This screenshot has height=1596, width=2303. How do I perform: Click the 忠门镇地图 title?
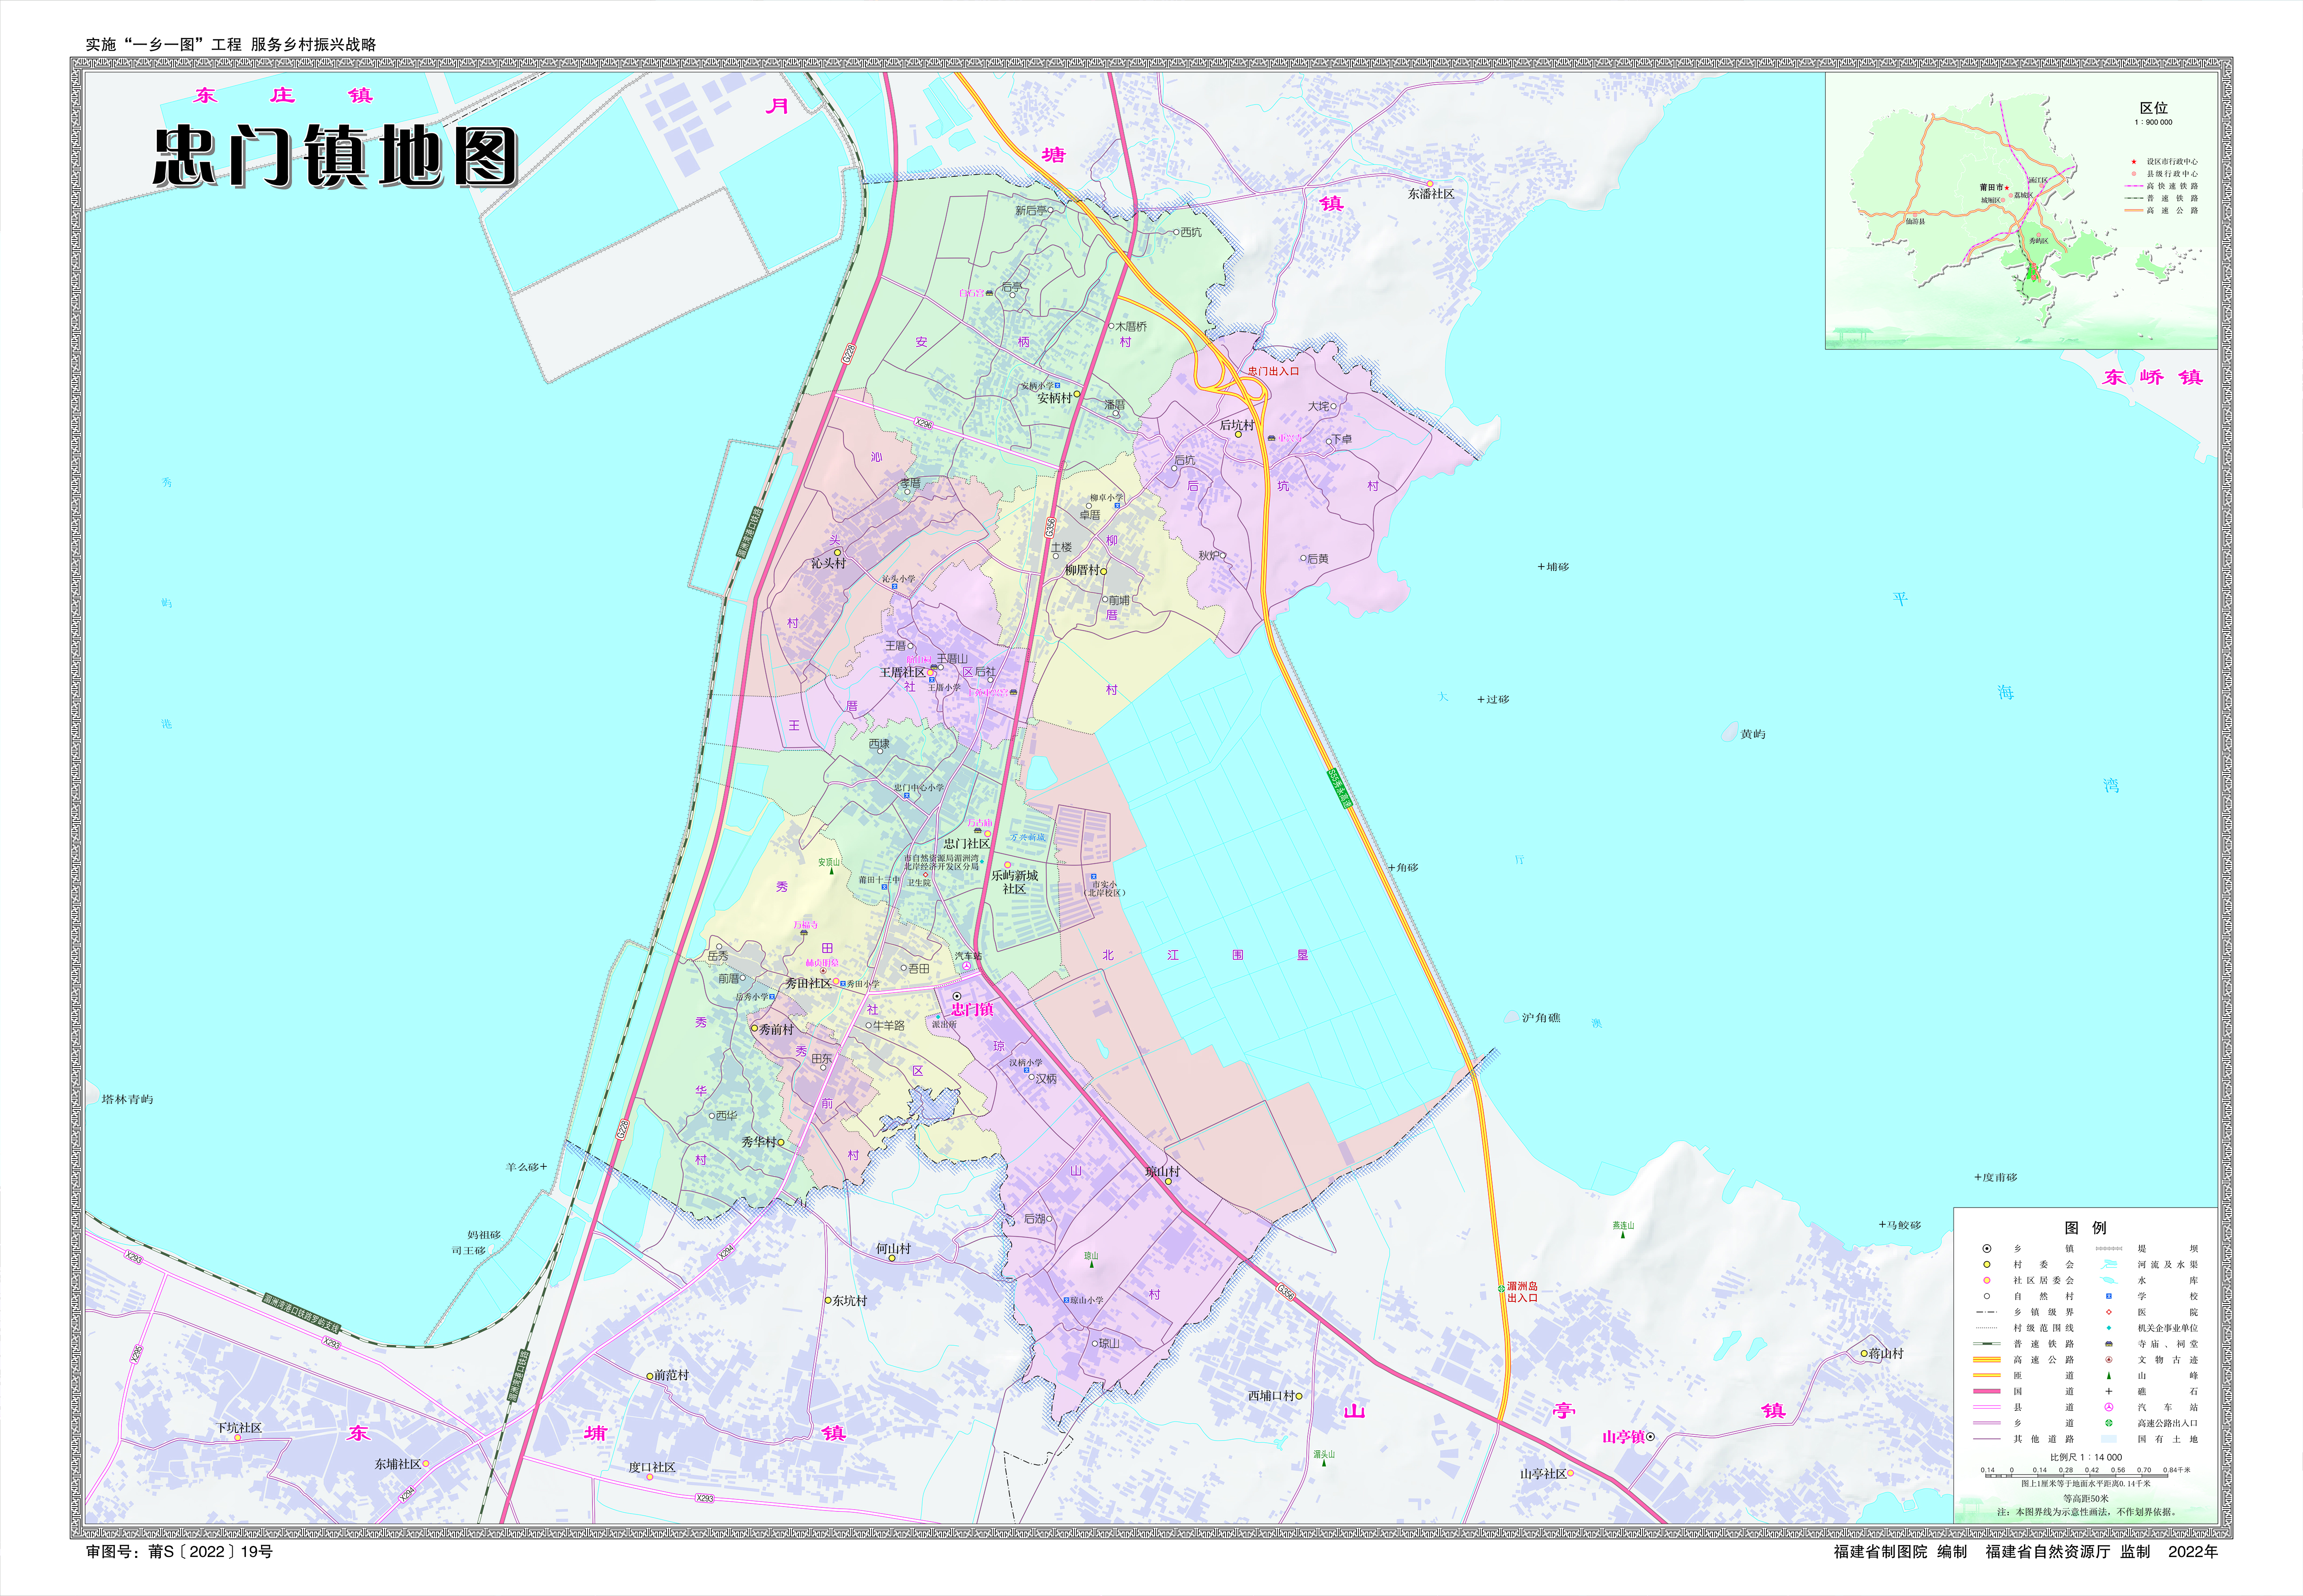[335, 156]
